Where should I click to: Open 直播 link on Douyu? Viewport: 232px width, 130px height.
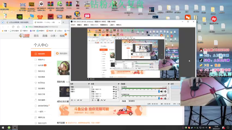coord(45,36)
